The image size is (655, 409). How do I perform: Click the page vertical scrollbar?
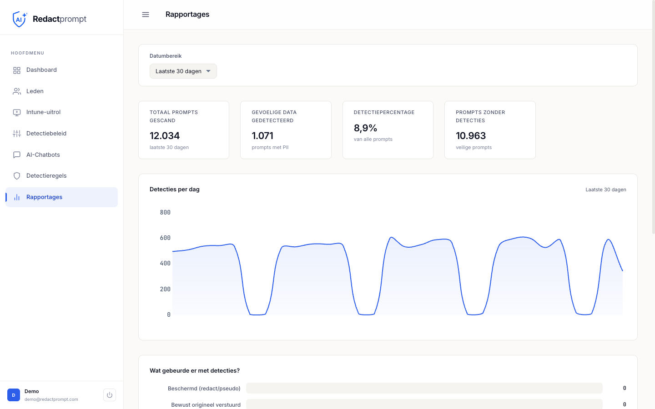click(x=653, y=118)
